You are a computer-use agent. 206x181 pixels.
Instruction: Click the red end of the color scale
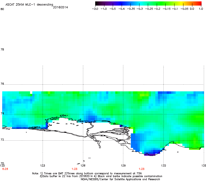click(200, 4)
